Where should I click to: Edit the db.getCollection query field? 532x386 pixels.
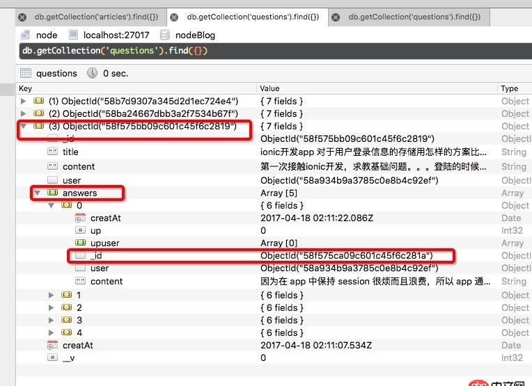[276, 51]
